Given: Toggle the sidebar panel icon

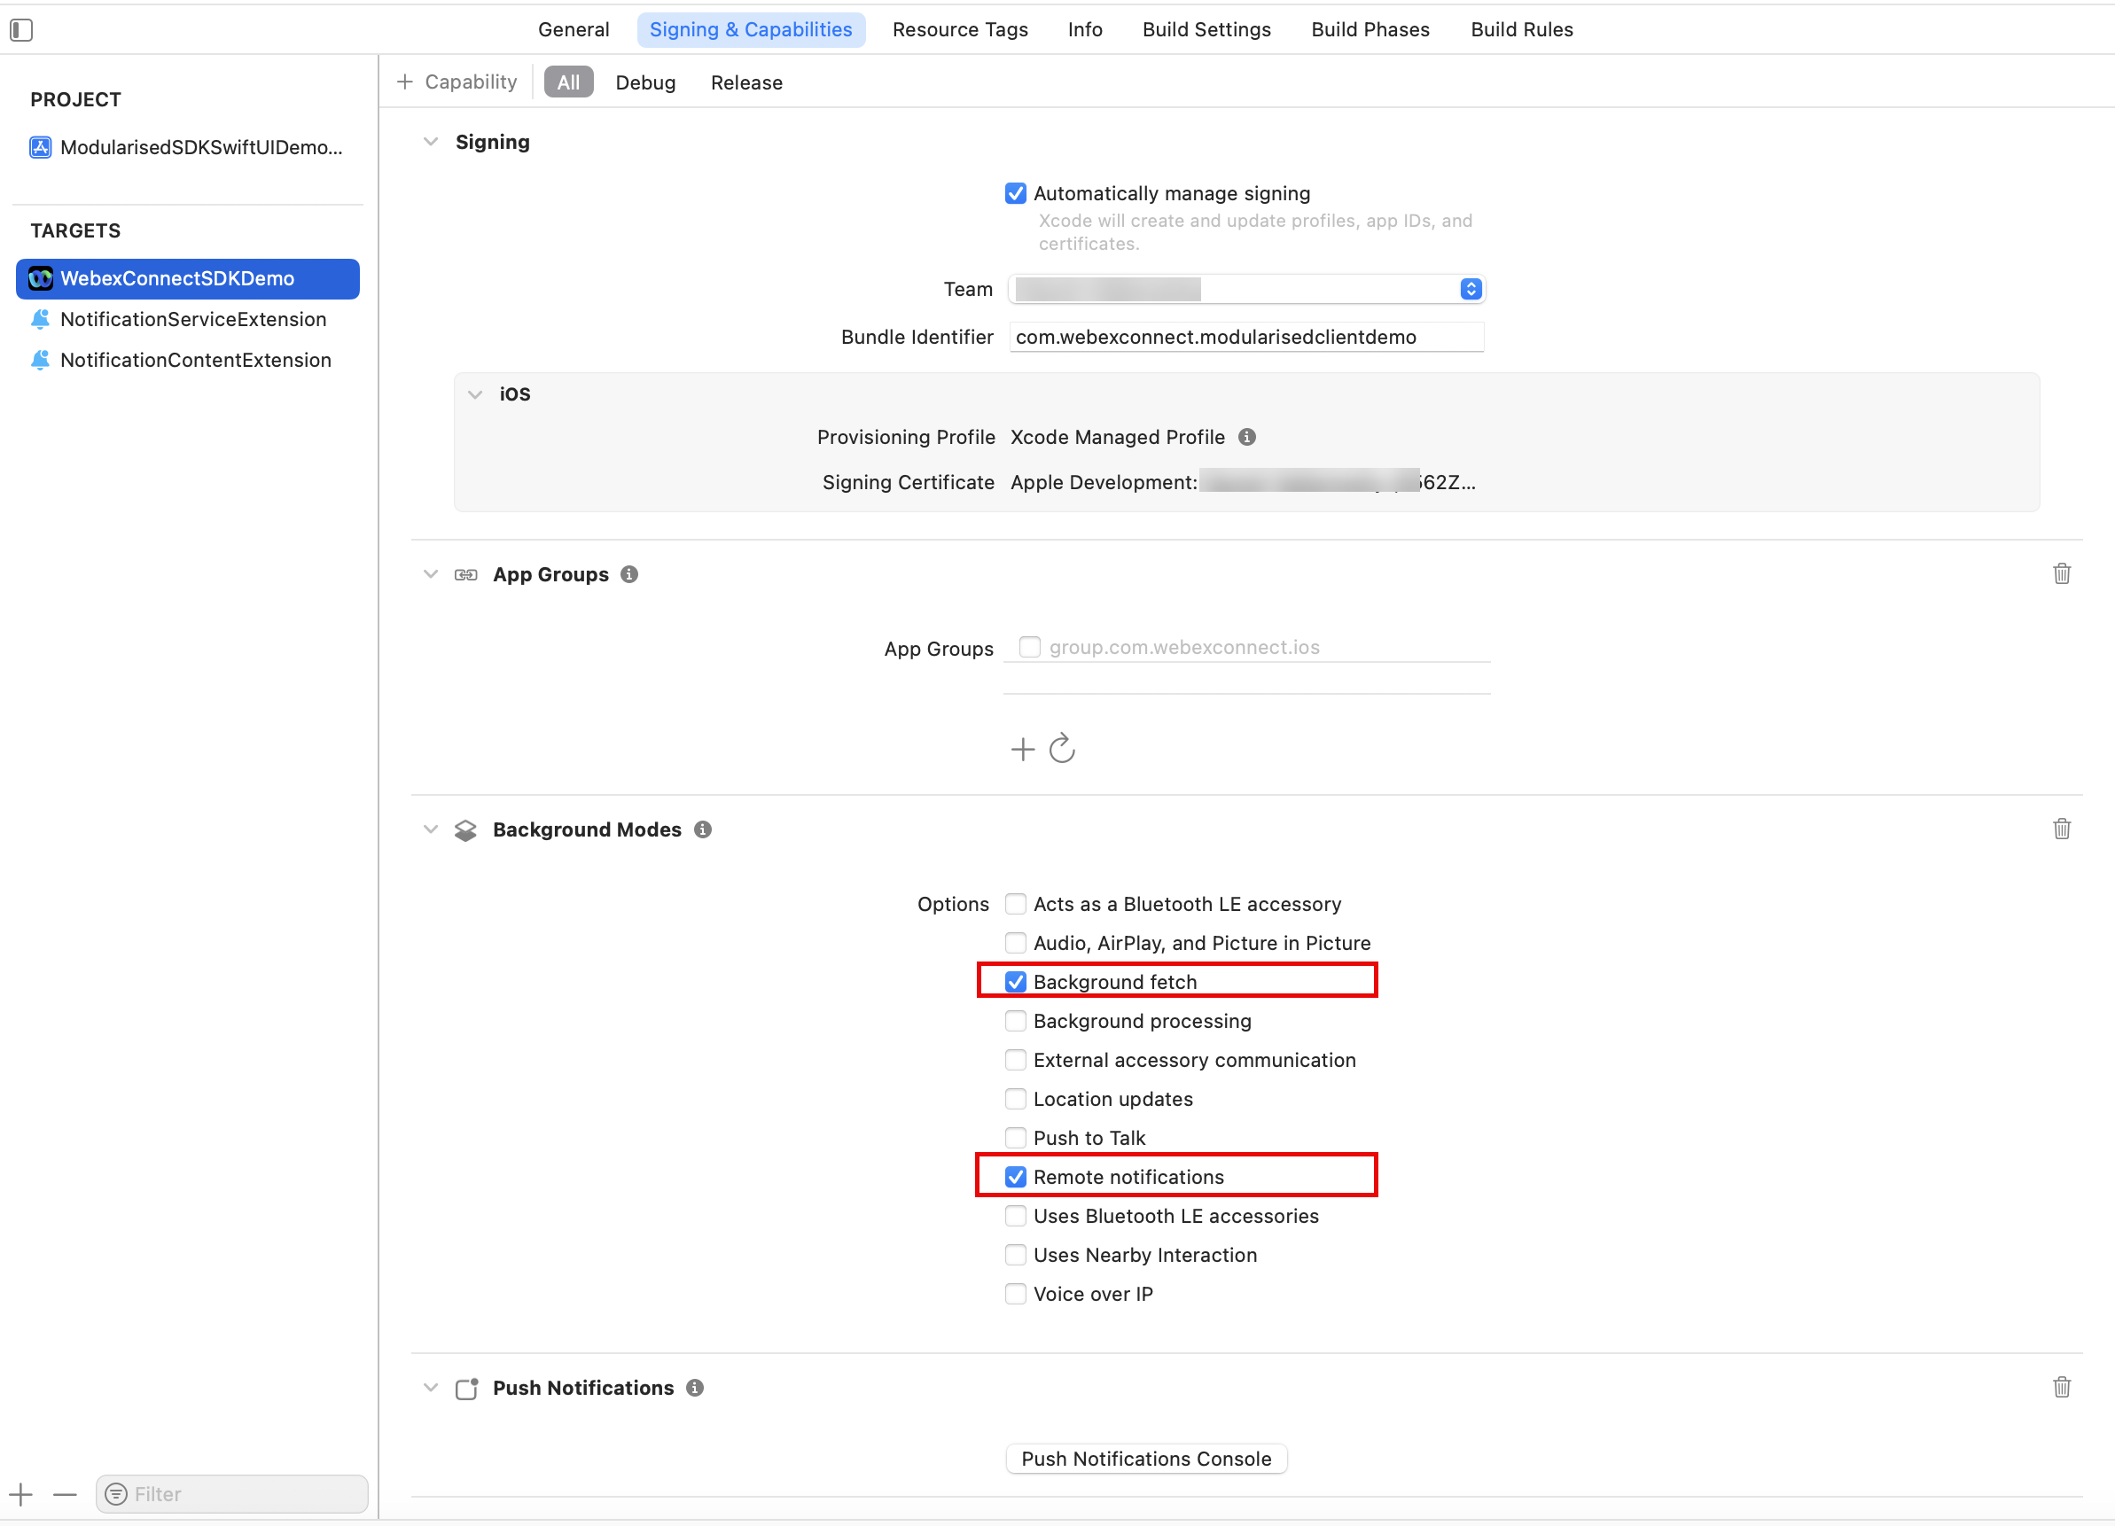Looking at the screenshot, I should click(x=21, y=30).
